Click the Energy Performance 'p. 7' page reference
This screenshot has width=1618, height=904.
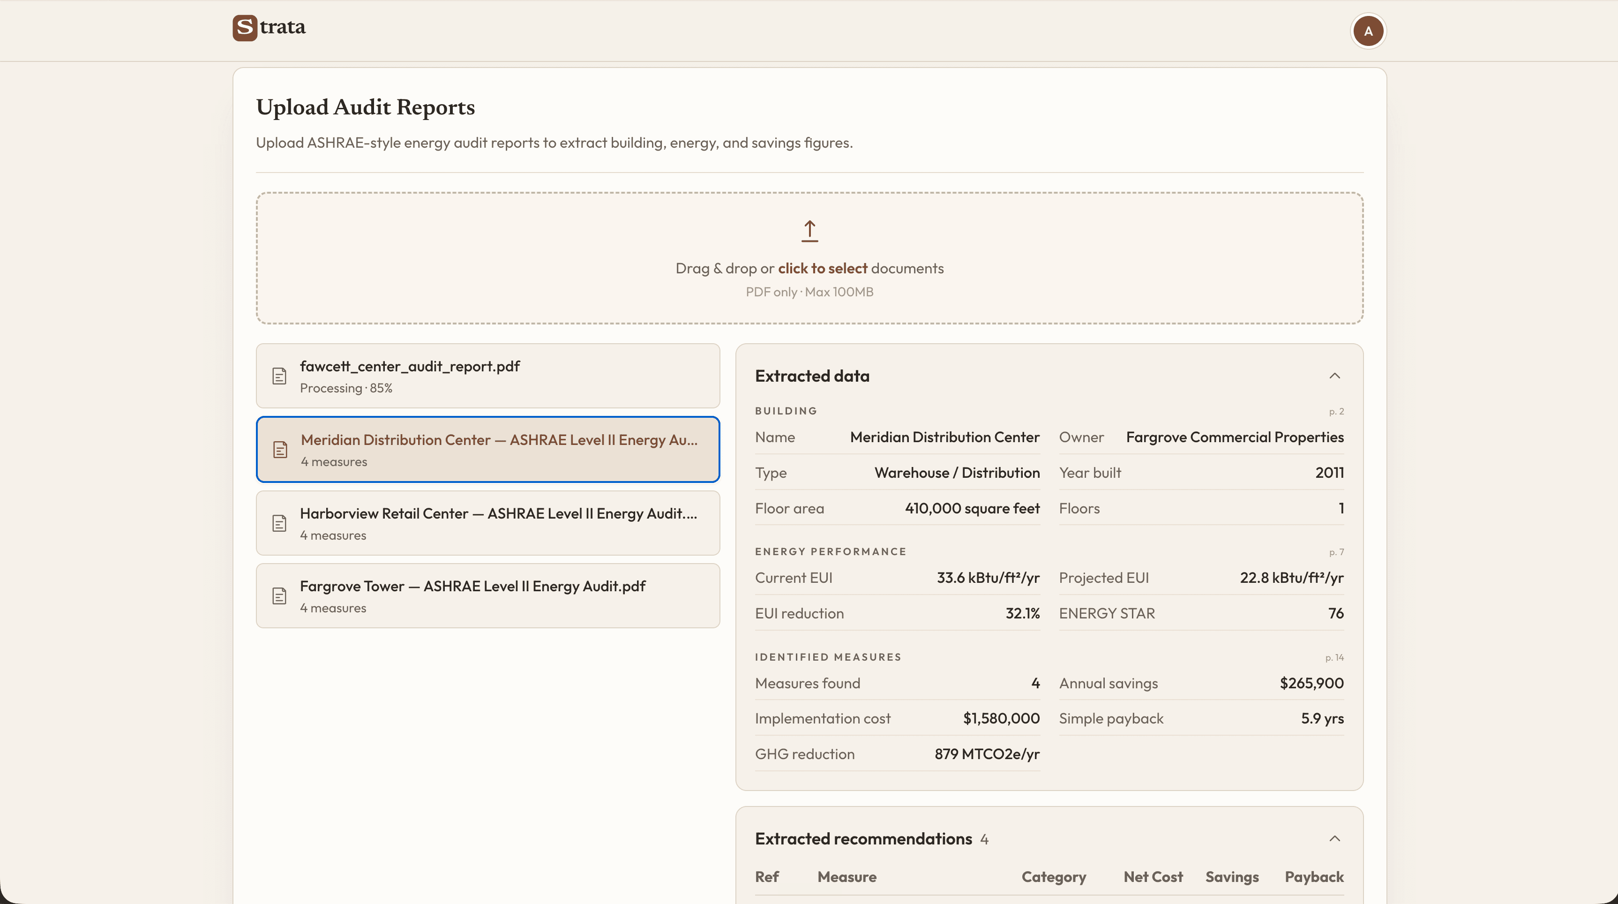(1336, 552)
